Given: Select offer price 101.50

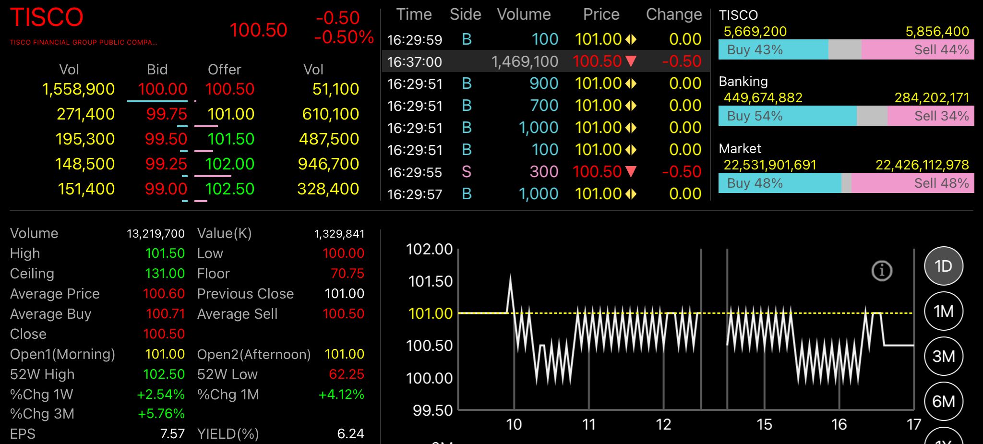Looking at the screenshot, I should 230,139.
